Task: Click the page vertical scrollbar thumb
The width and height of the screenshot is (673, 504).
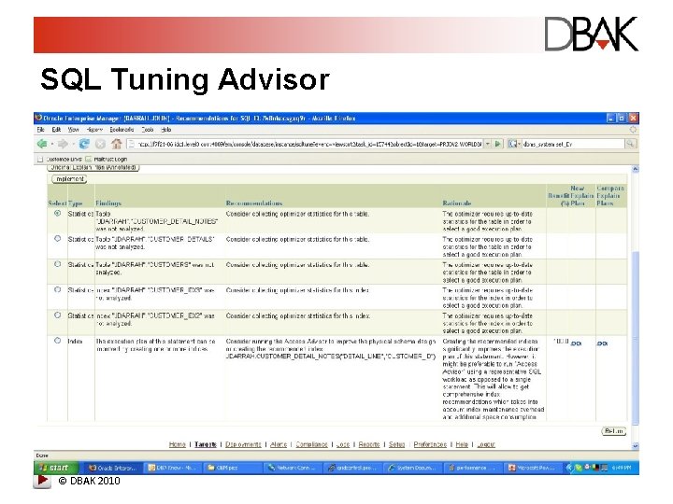Action: pyautogui.click(x=636, y=337)
